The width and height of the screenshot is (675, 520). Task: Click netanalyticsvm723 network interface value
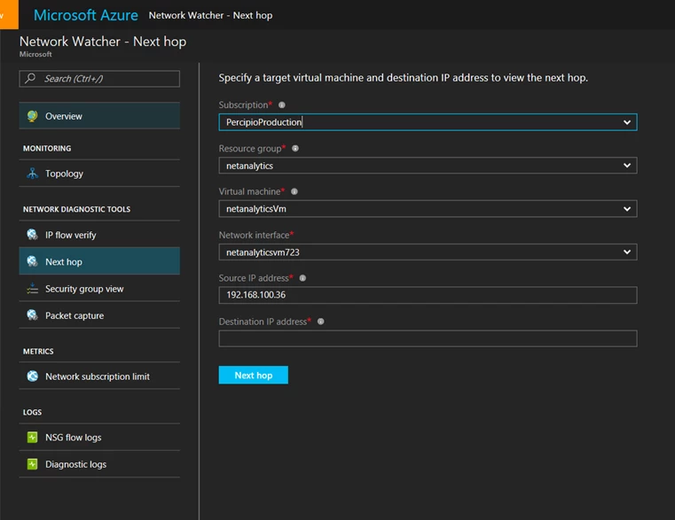coord(263,252)
